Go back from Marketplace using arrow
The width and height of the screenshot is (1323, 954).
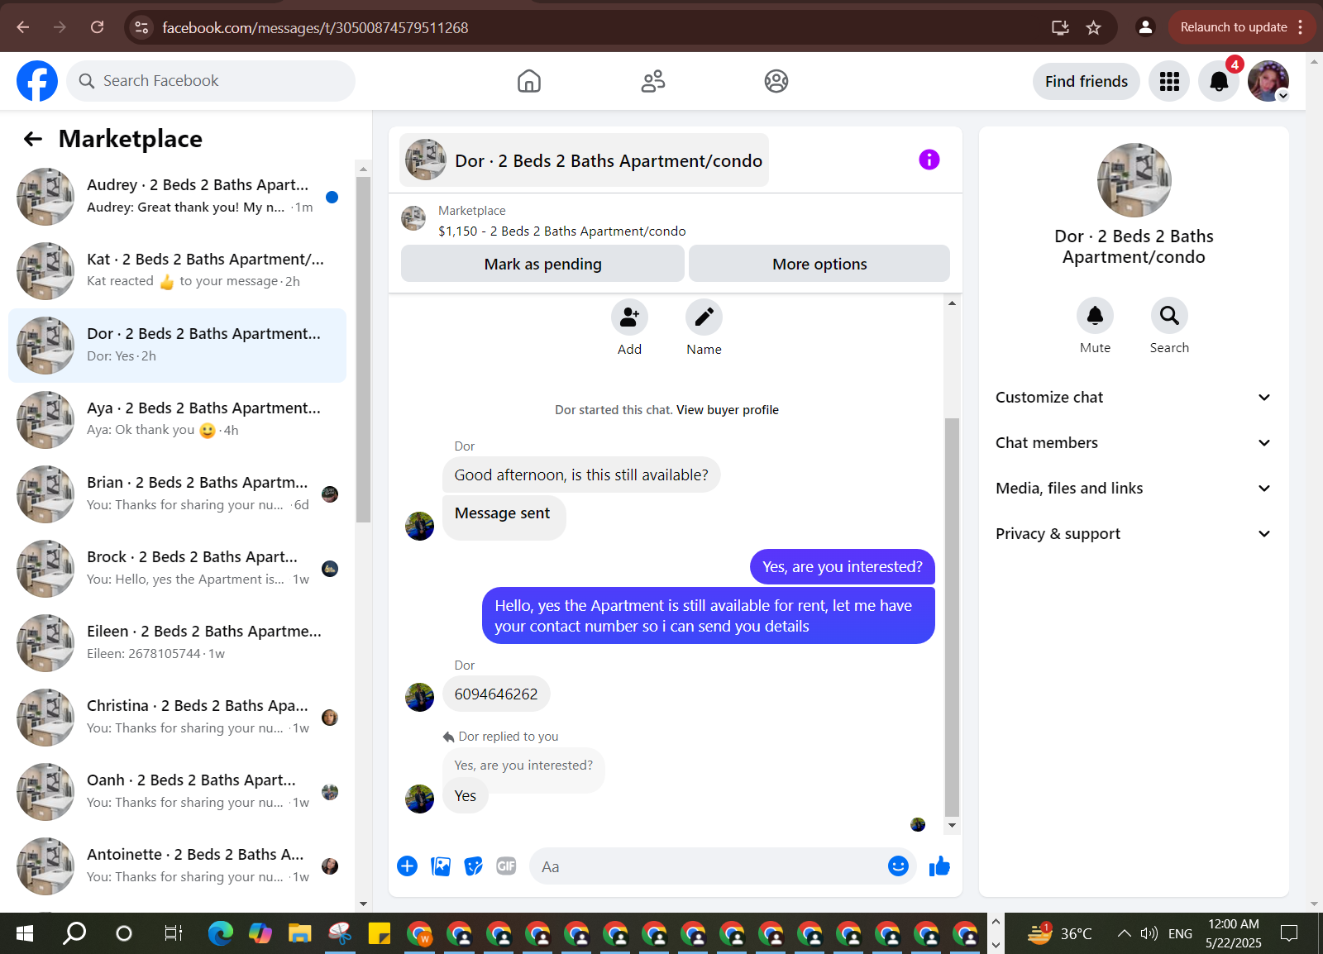tap(33, 139)
